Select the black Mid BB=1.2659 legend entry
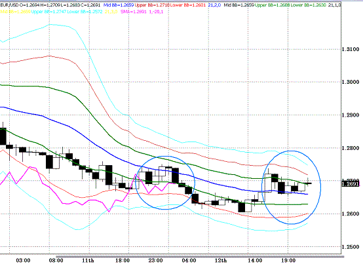363x264 pixels. [239, 5]
